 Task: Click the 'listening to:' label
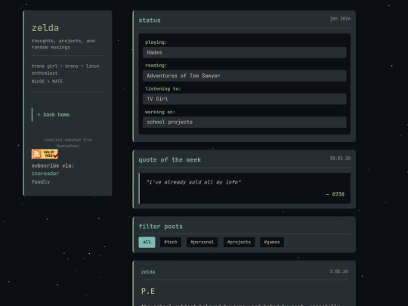(163, 88)
